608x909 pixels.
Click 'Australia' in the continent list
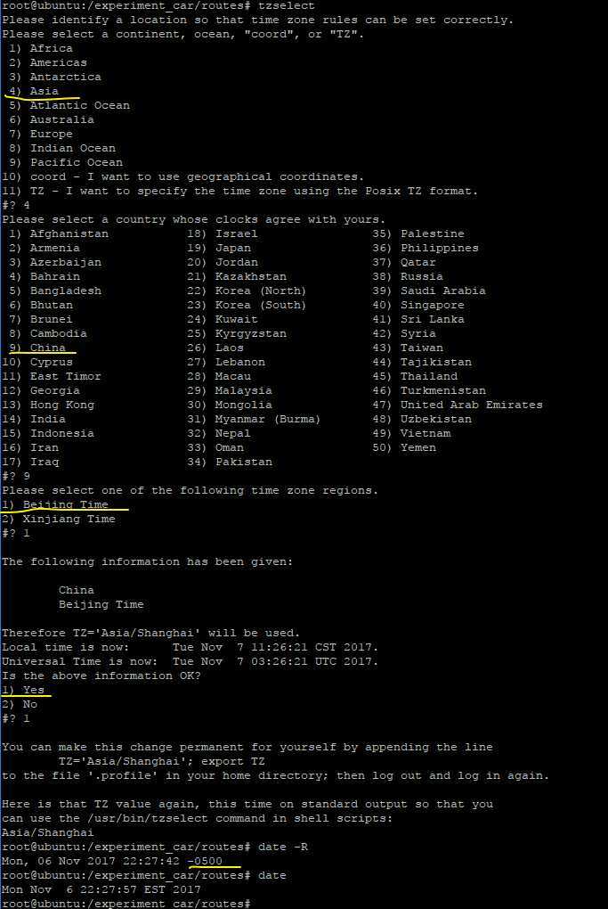click(x=62, y=120)
